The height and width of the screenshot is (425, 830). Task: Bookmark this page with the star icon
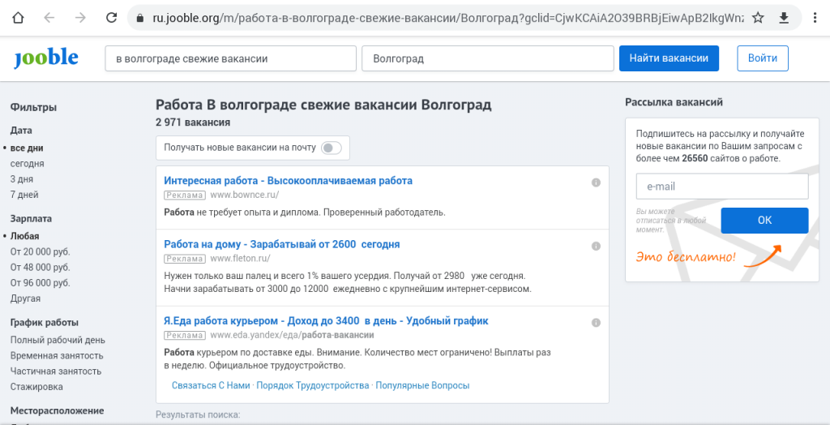(758, 18)
